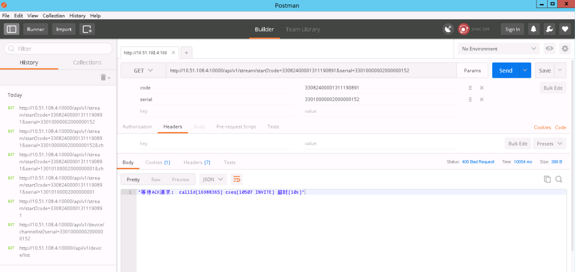Open the GET method dropdown
The width and height of the screenshot is (575, 272).
tap(143, 70)
